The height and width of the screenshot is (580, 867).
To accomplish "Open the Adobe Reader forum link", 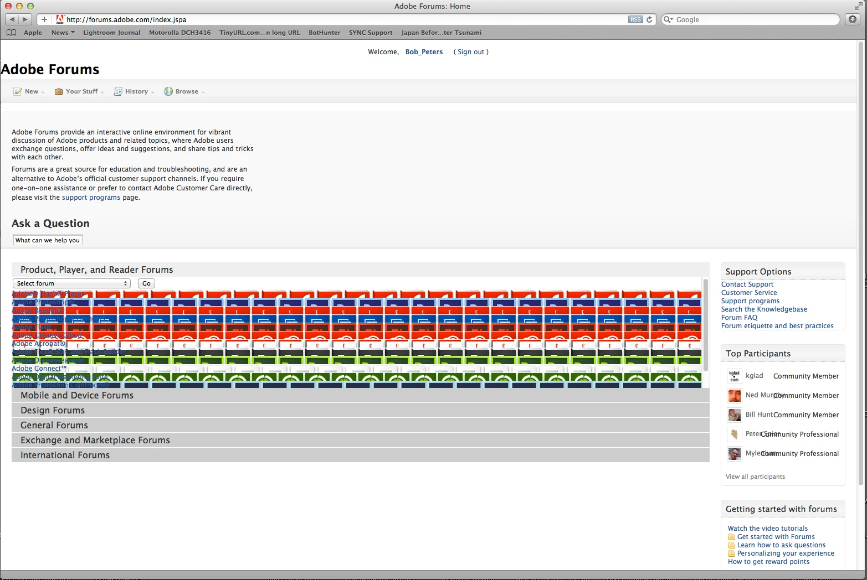I will 37,310.
